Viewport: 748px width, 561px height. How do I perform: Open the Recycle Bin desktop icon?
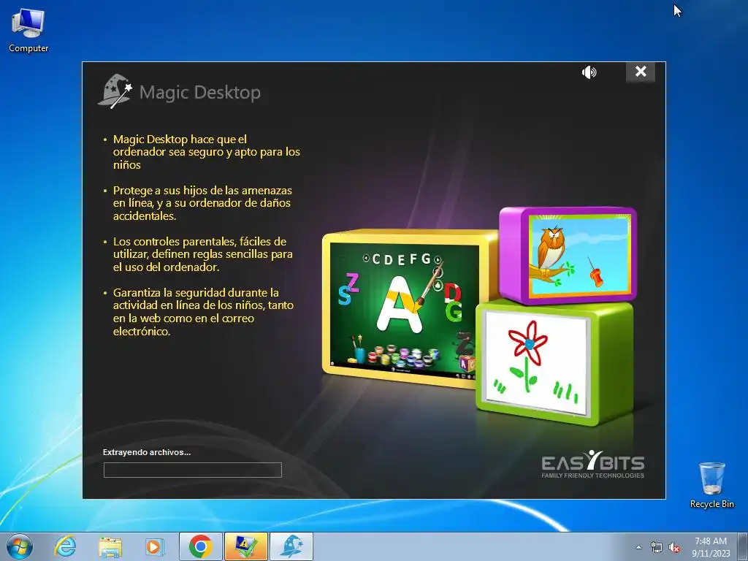(x=711, y=485)
